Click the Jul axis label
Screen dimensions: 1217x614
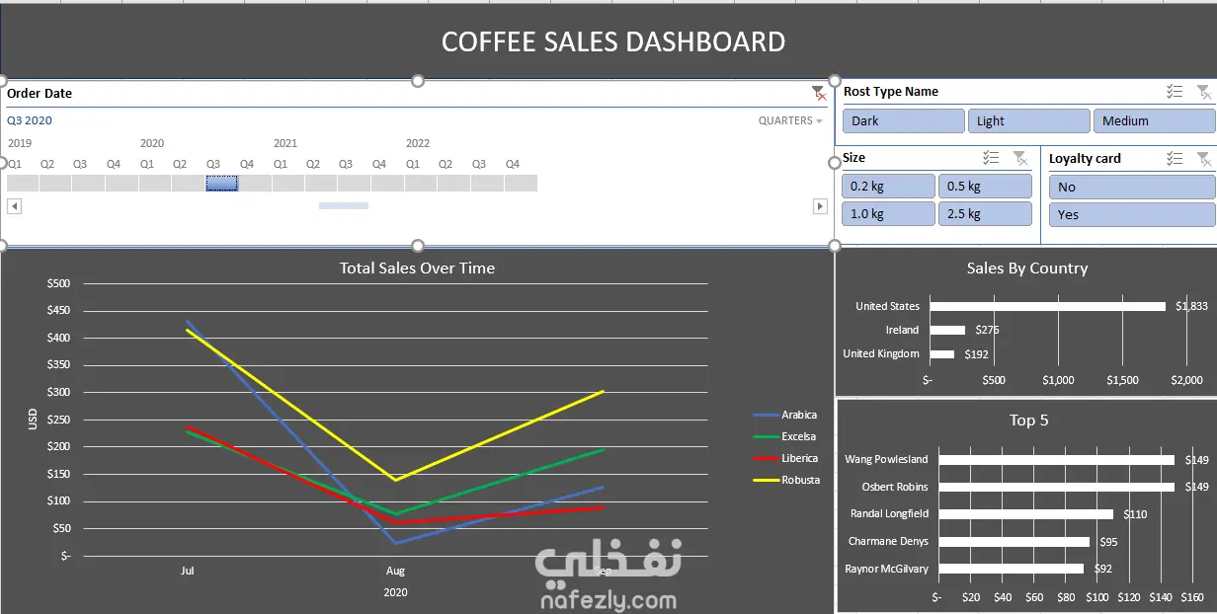[187, 571]
